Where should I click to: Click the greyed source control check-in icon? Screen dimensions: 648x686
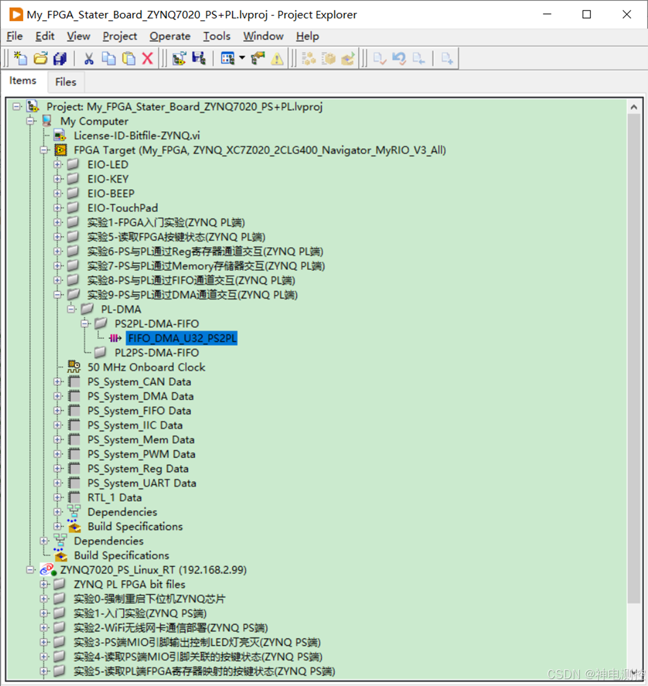coord(379,58)
